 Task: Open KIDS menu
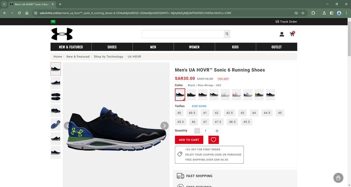[x=235, y=47]
